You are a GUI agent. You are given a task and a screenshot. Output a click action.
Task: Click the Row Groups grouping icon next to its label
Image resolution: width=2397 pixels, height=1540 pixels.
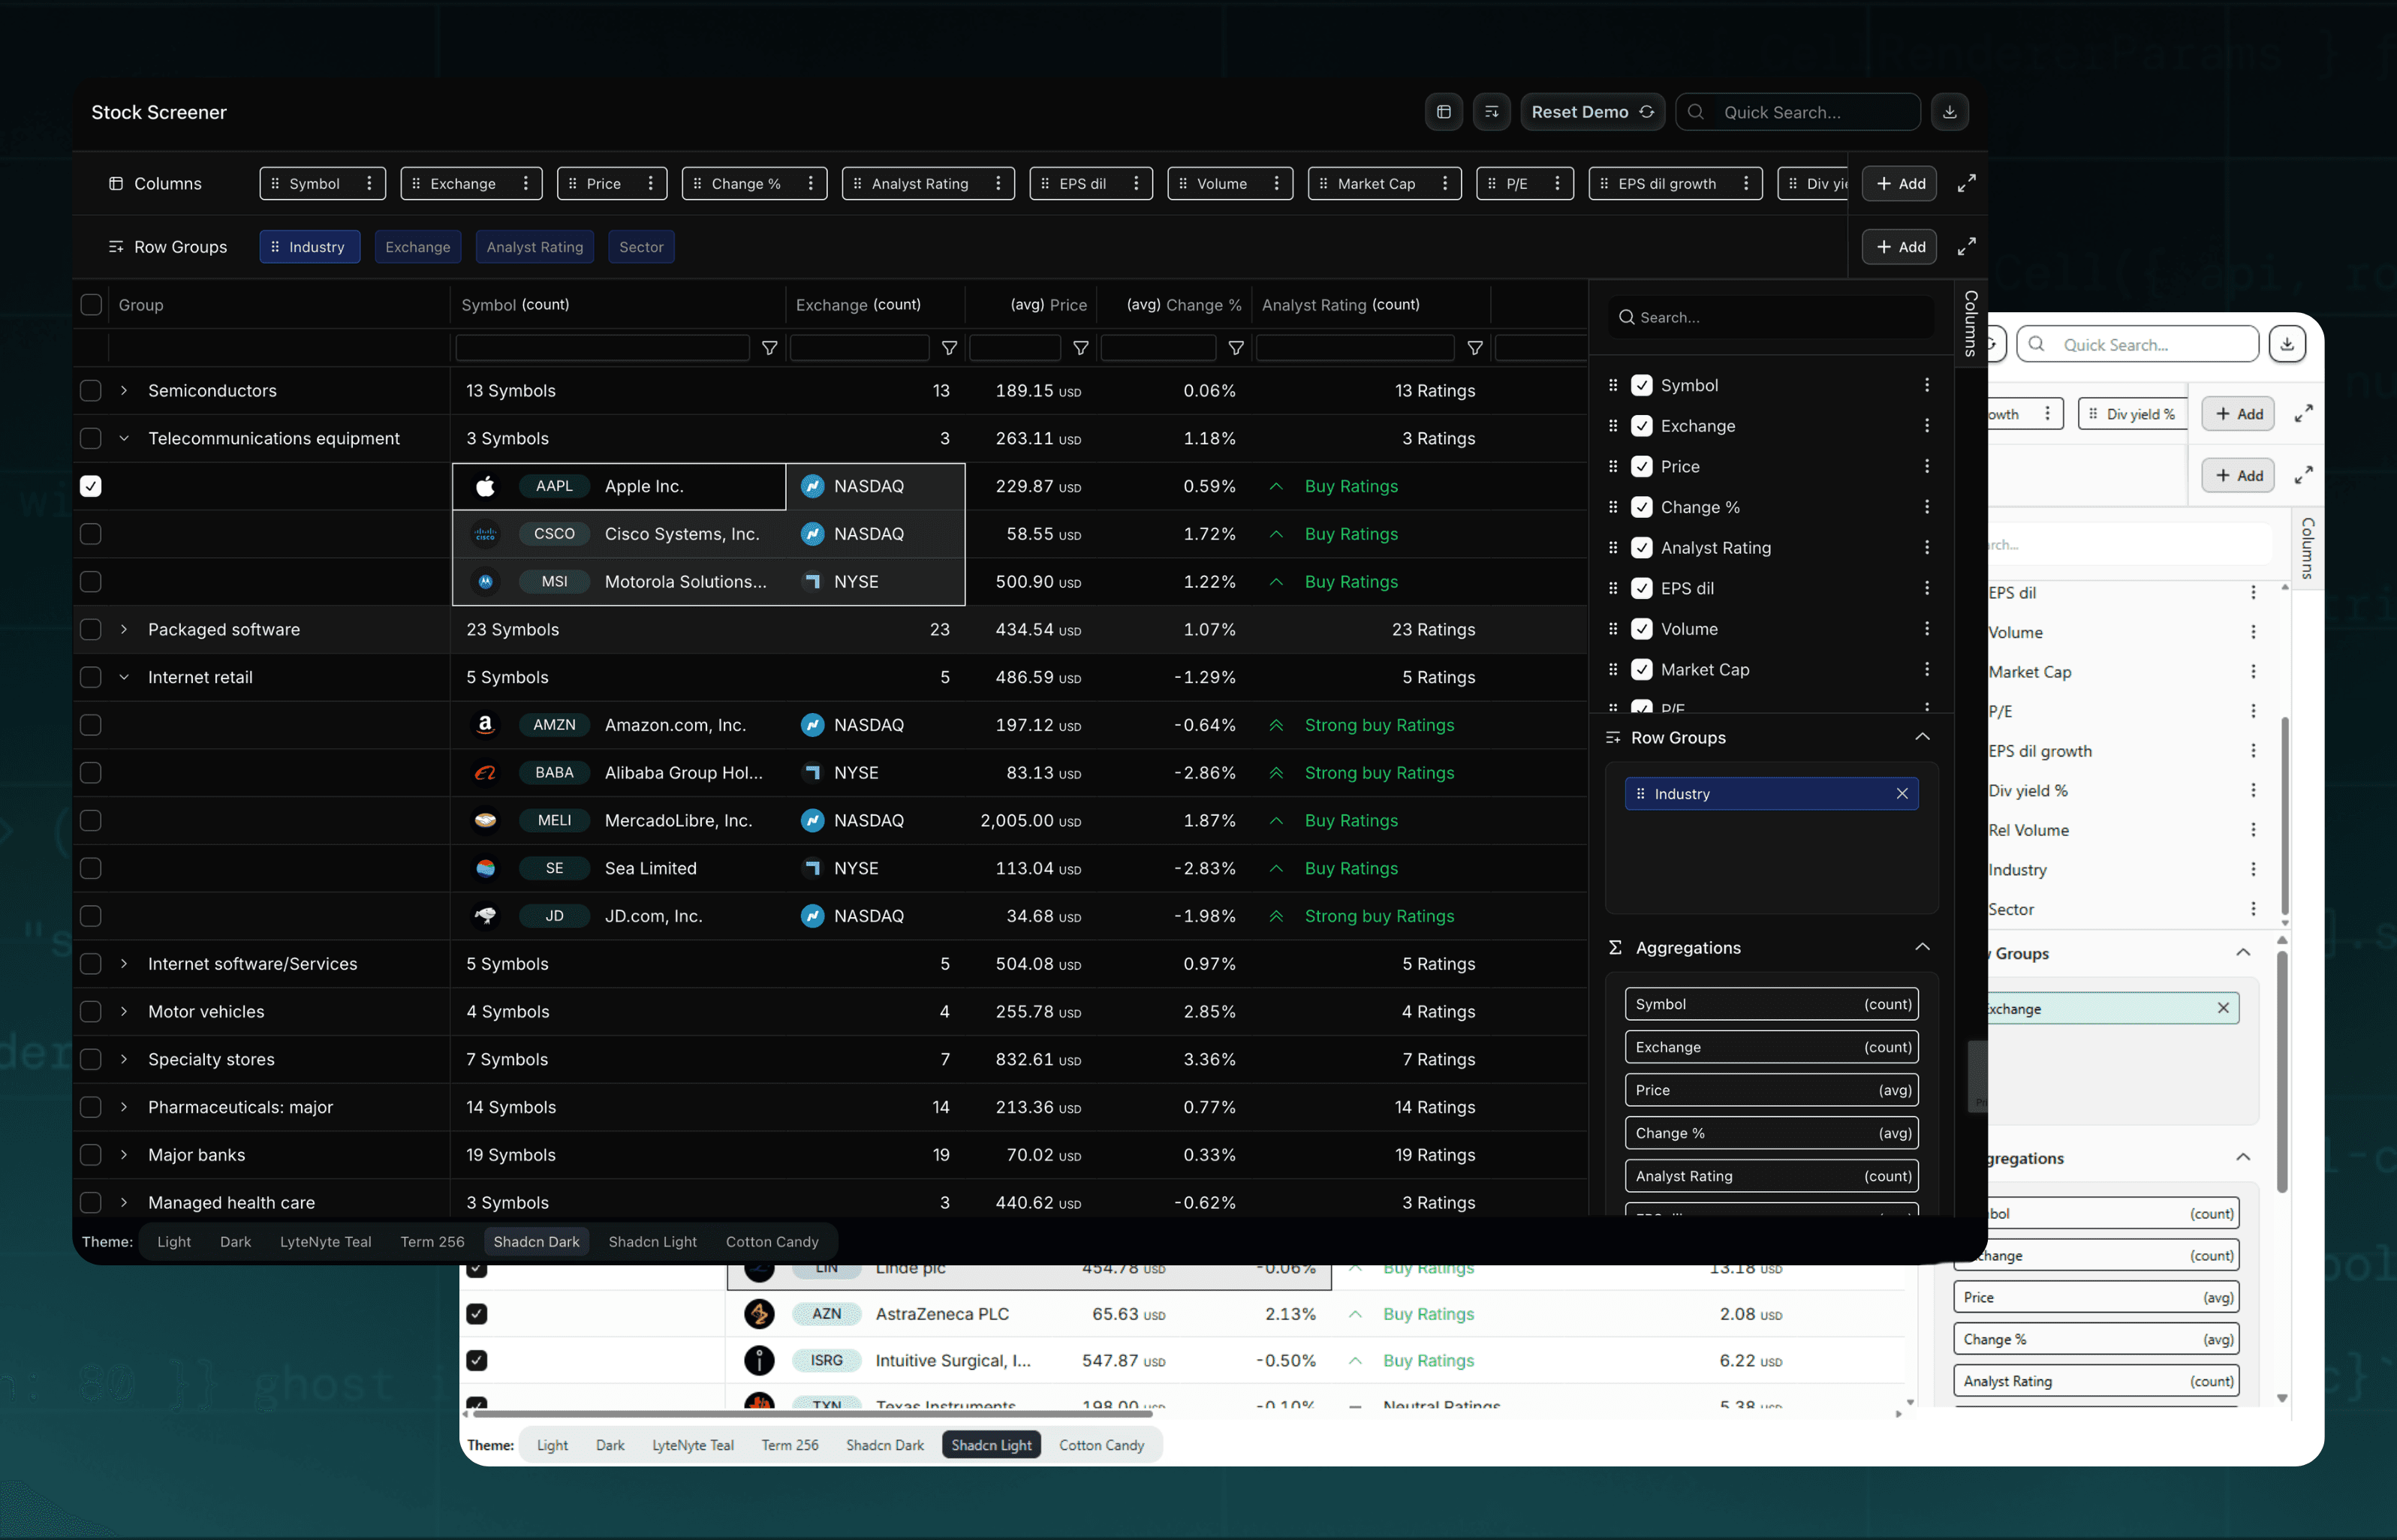pyautogui.click(x=116, y=246)
